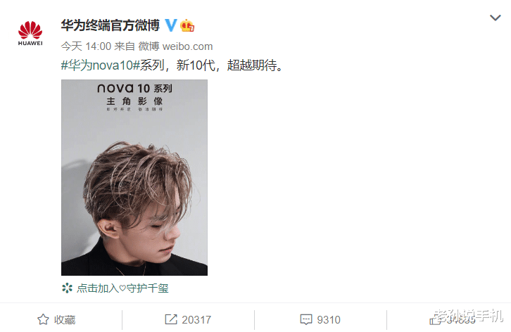Click the comment bubble icon
The height and width of the screenshot is (332, 511).
click(x=306, y=319)
